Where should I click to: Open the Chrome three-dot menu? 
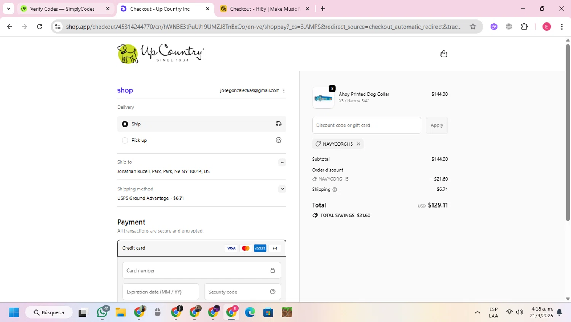click(562, 27)
